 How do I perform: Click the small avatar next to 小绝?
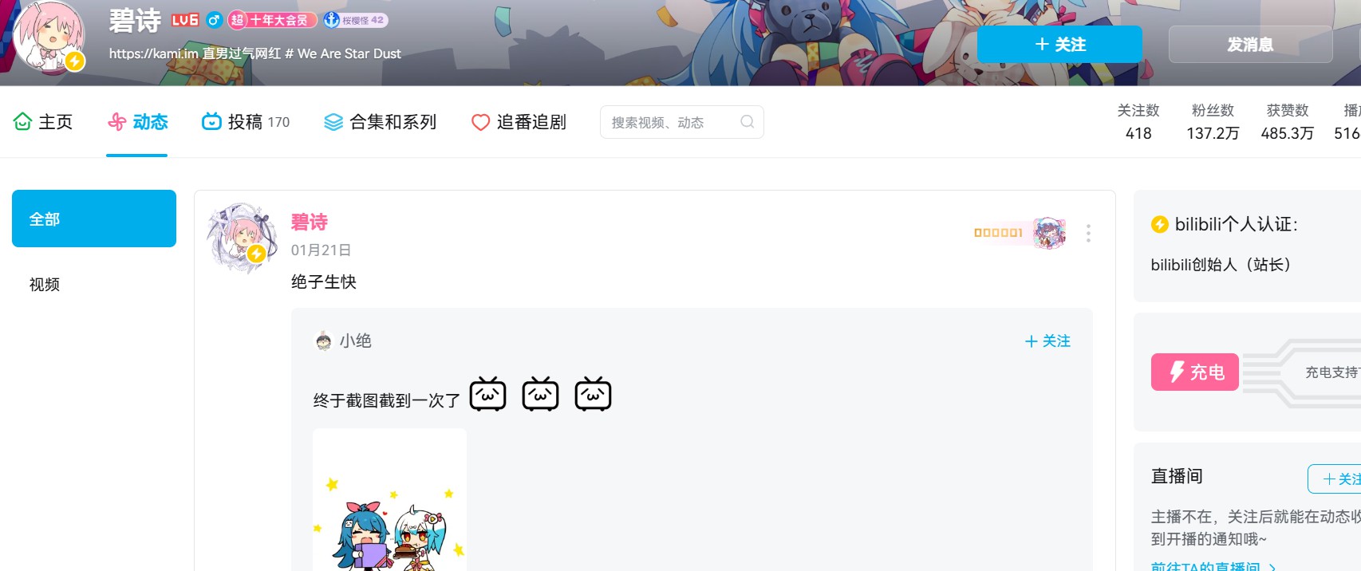(x=323, y=341)
